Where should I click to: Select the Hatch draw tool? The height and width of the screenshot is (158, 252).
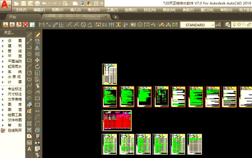[x=29, y=123]
